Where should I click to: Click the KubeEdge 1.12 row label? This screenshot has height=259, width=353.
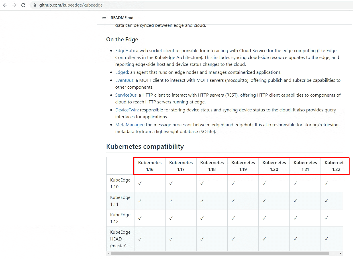coord(120,218)
